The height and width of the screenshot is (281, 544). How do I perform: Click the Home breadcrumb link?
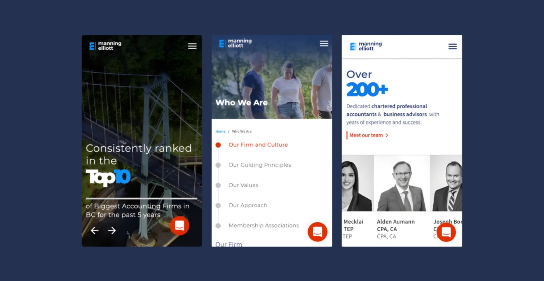[x=220, y=132]
